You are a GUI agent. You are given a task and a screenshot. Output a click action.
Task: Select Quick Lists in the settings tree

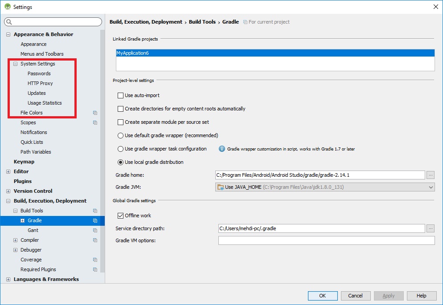(32, 142)
